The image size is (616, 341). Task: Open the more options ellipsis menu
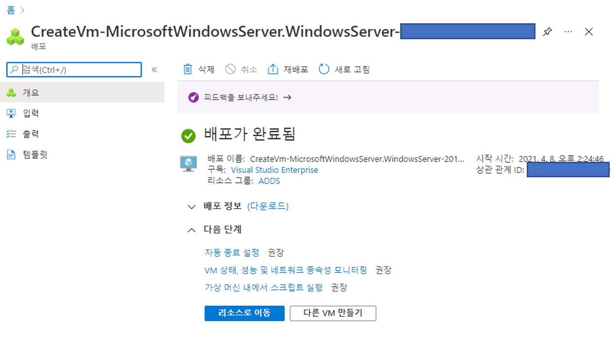click(x=568, y=32)
